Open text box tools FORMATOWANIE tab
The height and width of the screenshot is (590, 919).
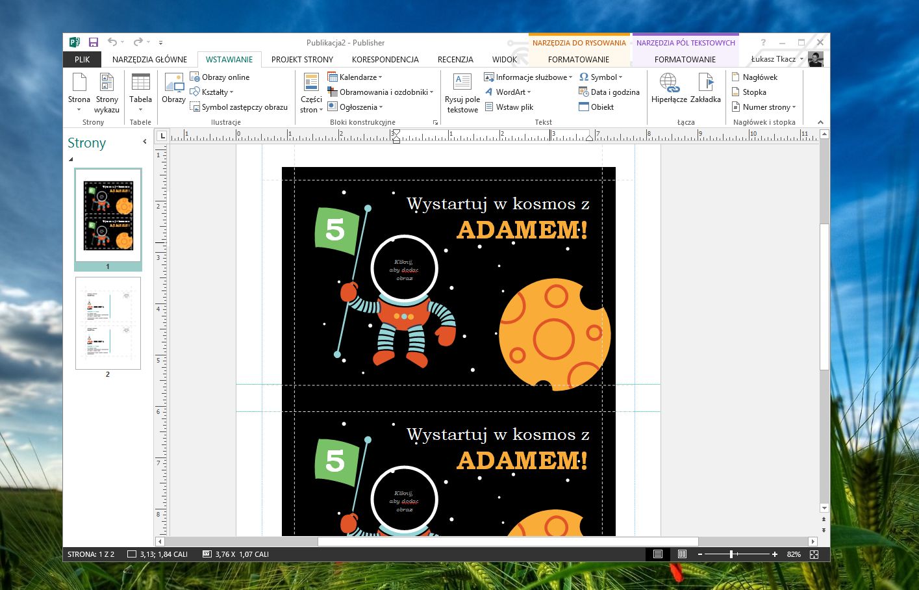(685, 59)
